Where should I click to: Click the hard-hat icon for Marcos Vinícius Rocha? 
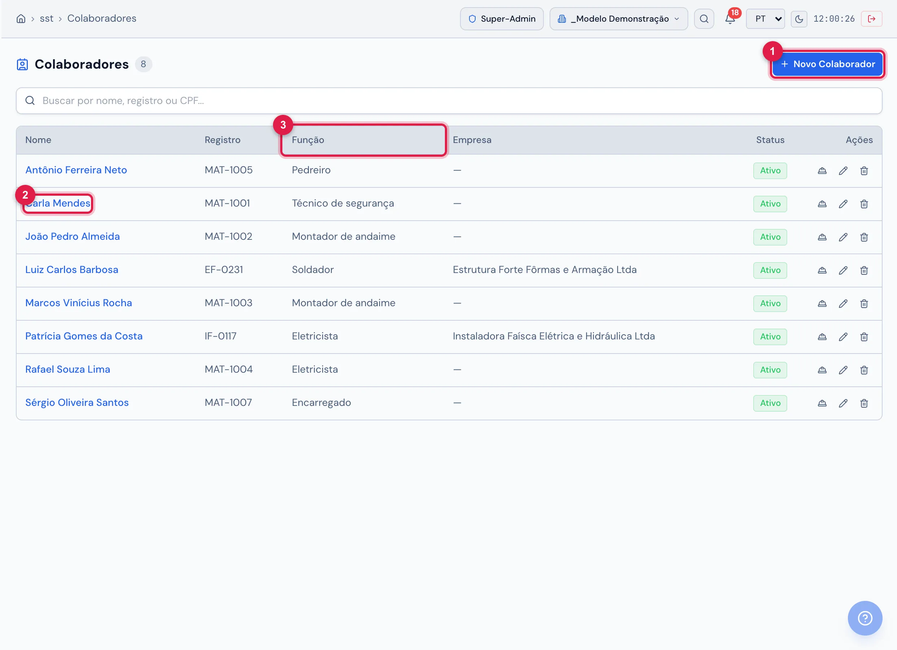pos(822,303)
